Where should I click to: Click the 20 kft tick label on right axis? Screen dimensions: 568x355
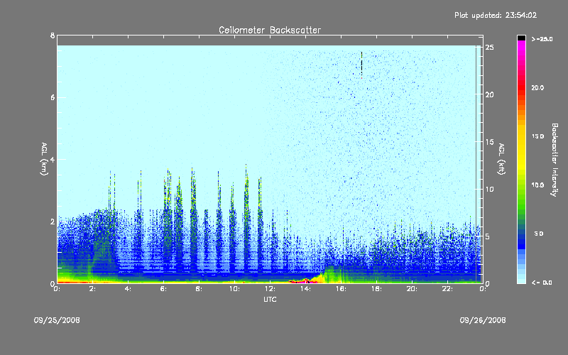(489, 94)
